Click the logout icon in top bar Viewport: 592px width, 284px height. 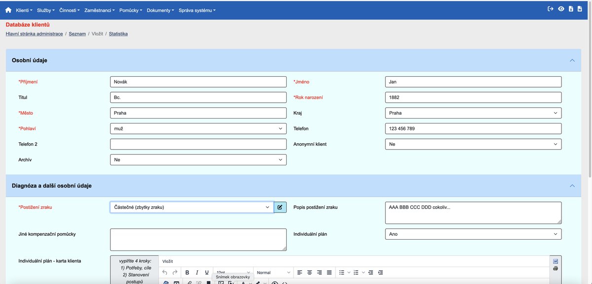pyautogui.click(x=551, y=9)
